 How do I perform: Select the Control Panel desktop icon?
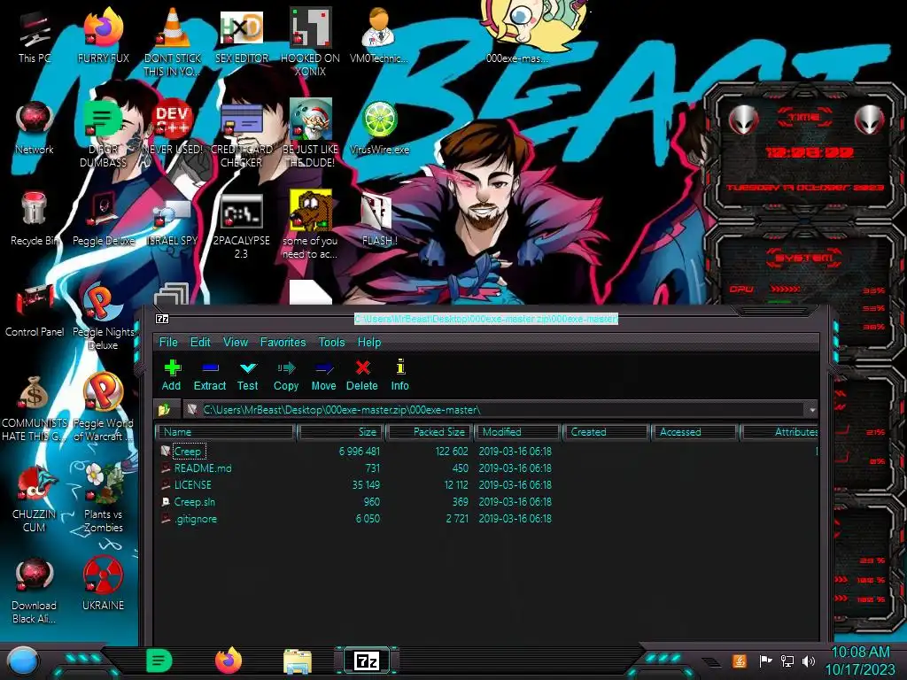(35, 311)
